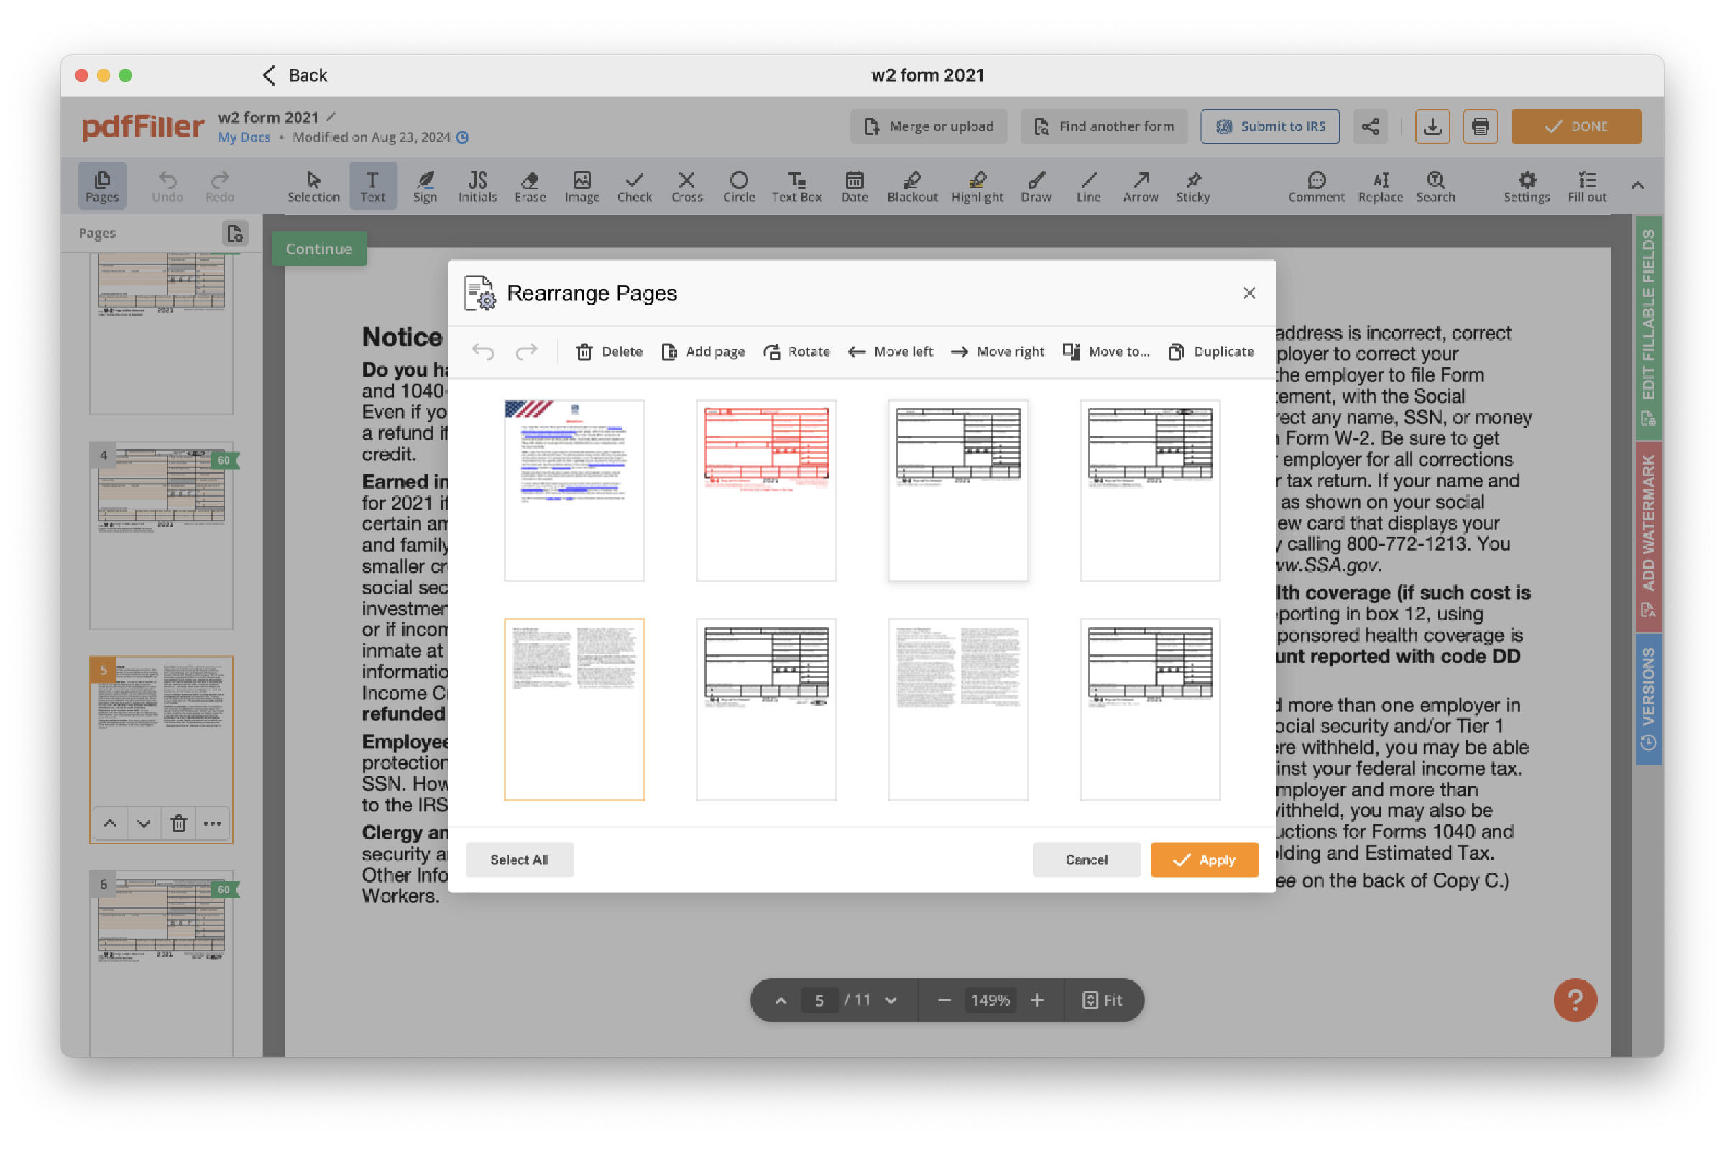Deselect the highlighted page five thumbnail
This screenshot has height=1150, width=1725.
[x=574, y=709]
